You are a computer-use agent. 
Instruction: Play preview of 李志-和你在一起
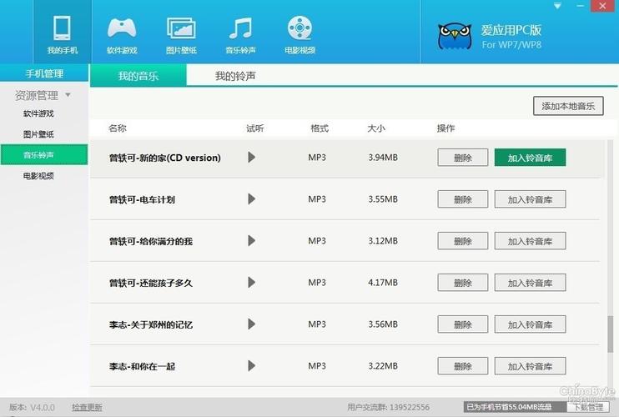click(251, 366)
